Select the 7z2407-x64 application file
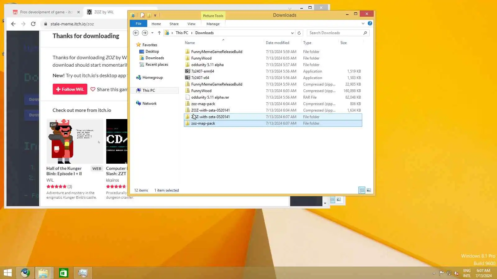The height and width of the screenshot is (279, 497). coord(273,78)
